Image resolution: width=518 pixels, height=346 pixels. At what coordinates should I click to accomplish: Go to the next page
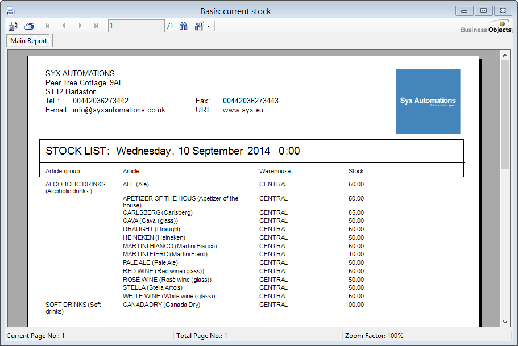click(80, 26)
